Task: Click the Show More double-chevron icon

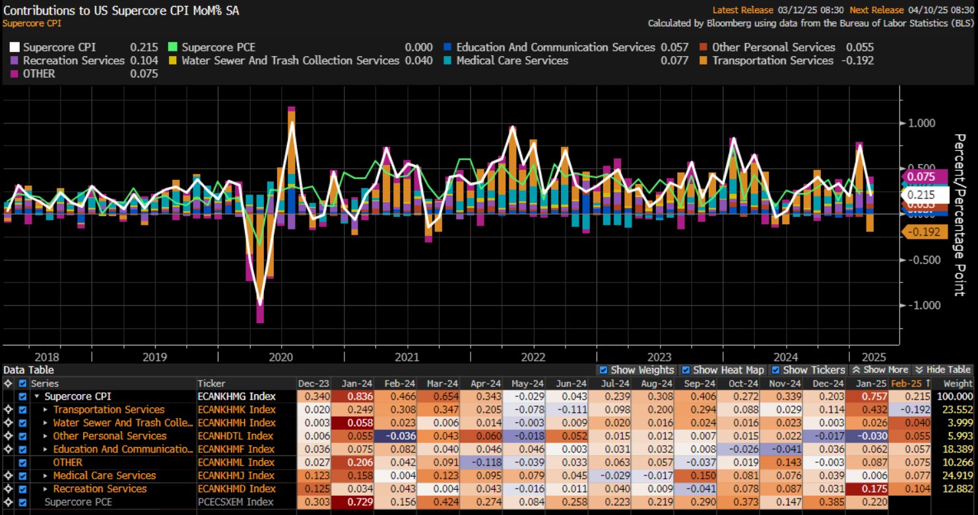Action: click(x=856, y=370)
